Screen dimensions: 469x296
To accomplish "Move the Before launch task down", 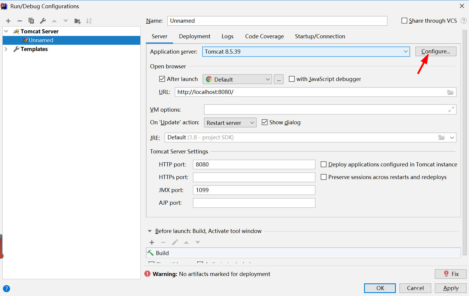I will click(198, 242).
